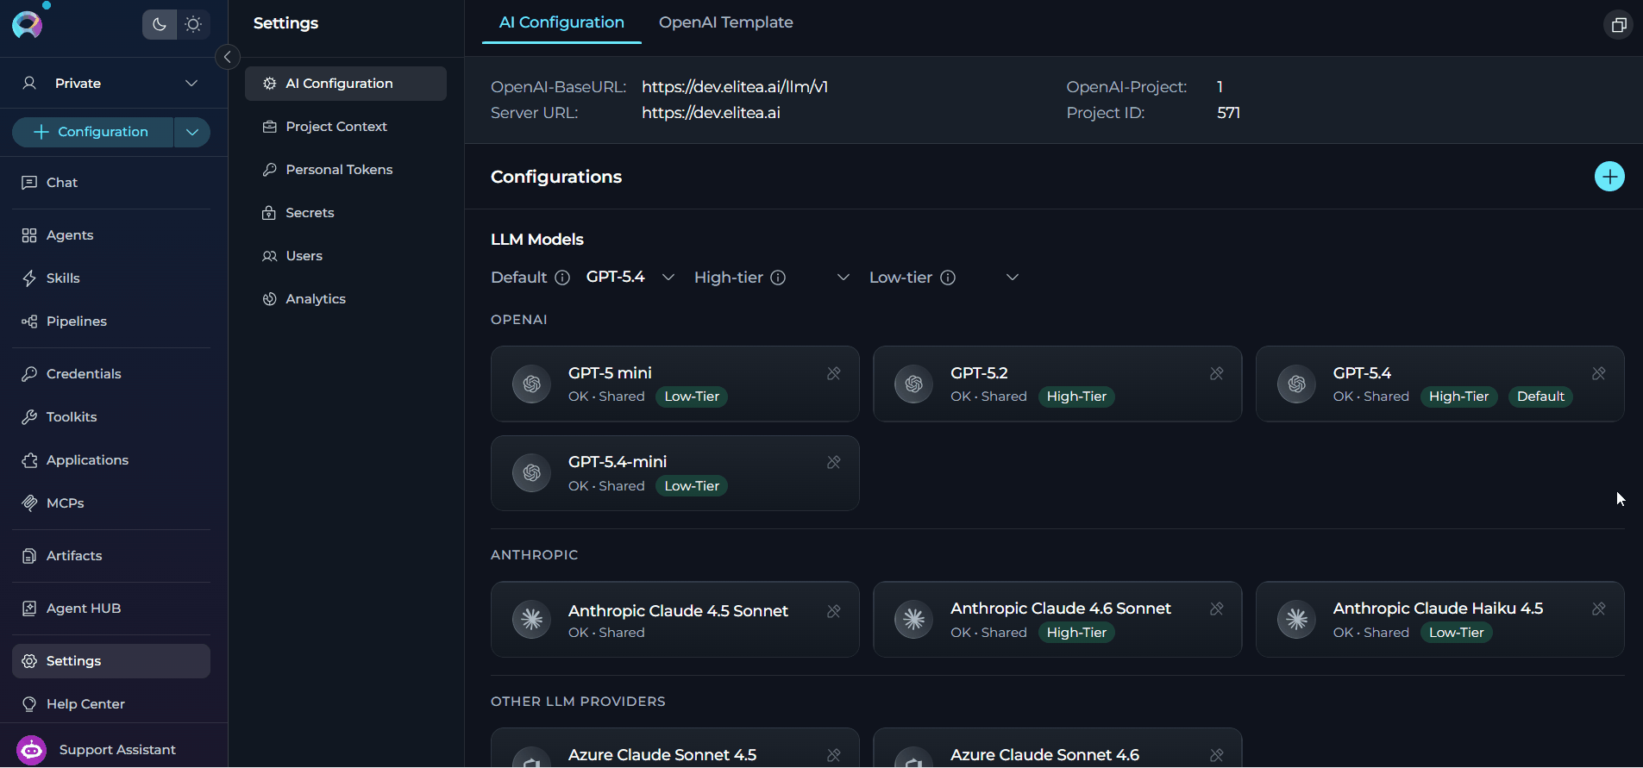The height and width of the screenshot is (768, 1643).
Task: Open Credentials in the sidebar
Action: pos(111,374)
